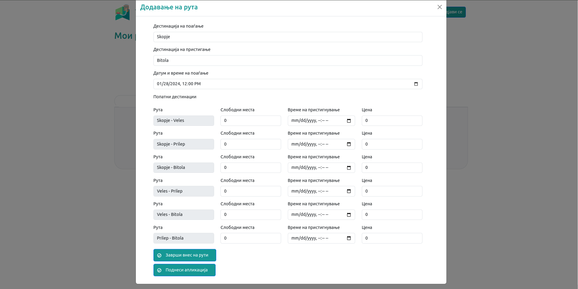Click the read-only Veles - Bitola route field
The height and width of the screenshot is (289, 578).
[183, 215]
